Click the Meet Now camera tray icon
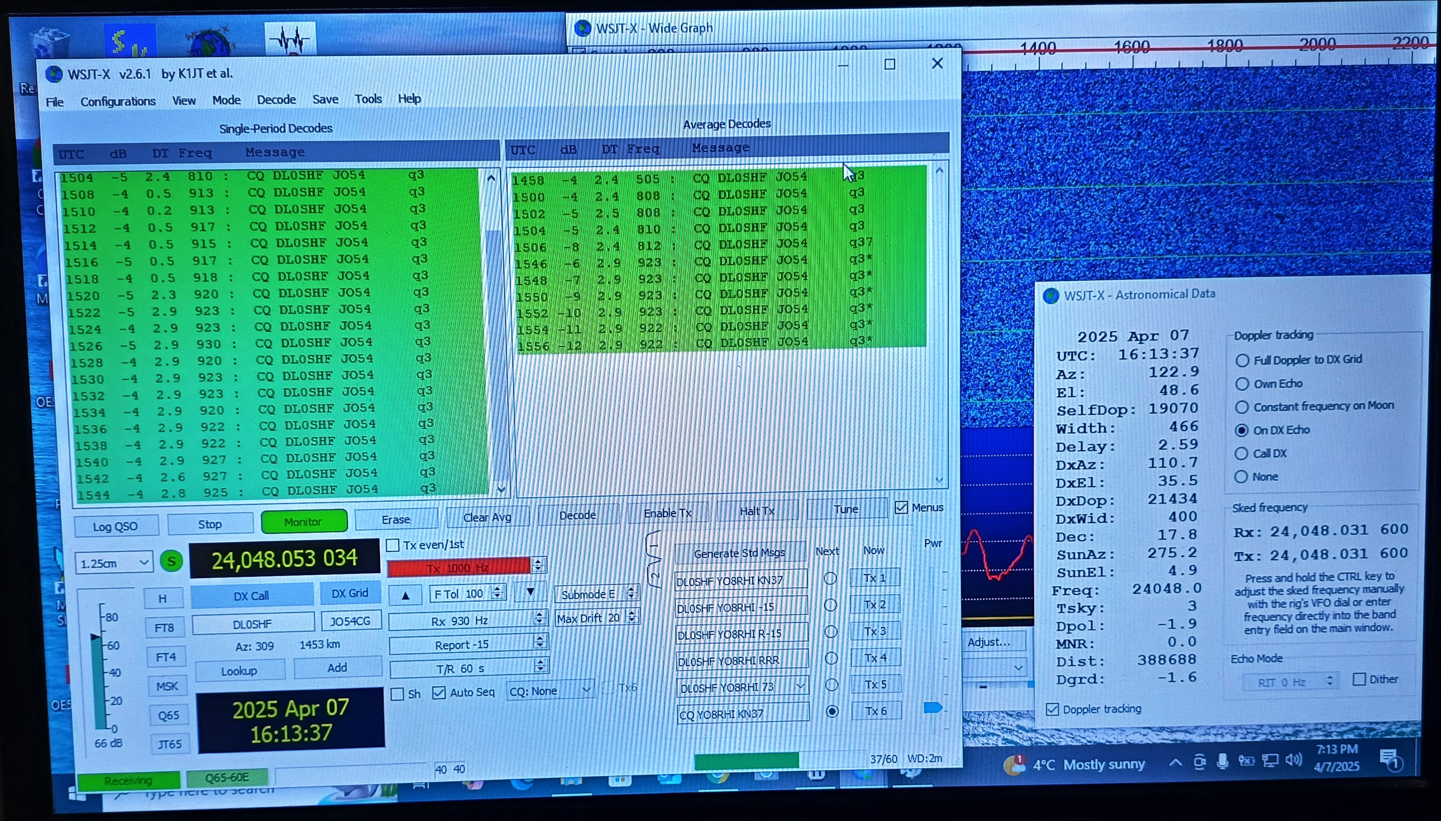1441x821 pixels. pos(1200,763)
